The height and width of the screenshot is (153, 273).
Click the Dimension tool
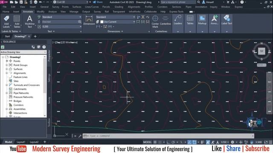pyautogui.click(x=89, y=20)
